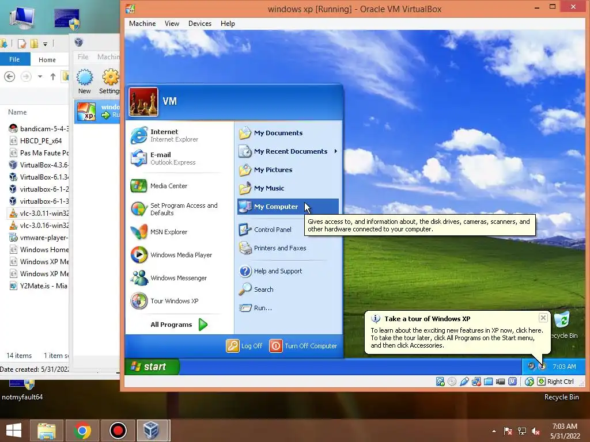The width and height of the screenshot is (590, 442).
Task: Open Recycle Bin inside XP desktop
Action: [x=563, y=326]
